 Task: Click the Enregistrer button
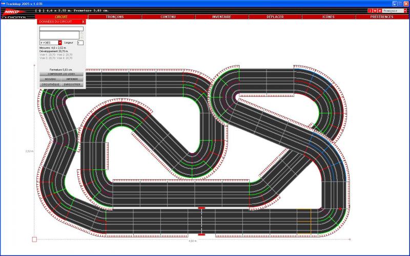(x=72, y=84)
